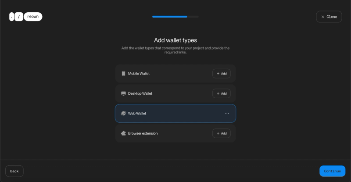Add a Desktop Wallet type
Screen dimensions: 351x182
222,93
